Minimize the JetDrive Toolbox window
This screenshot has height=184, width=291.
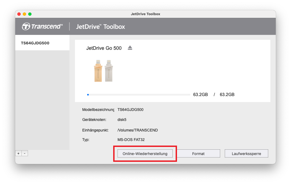[24, 14]
